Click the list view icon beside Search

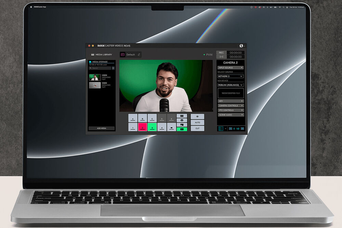(x=113, y=68)
